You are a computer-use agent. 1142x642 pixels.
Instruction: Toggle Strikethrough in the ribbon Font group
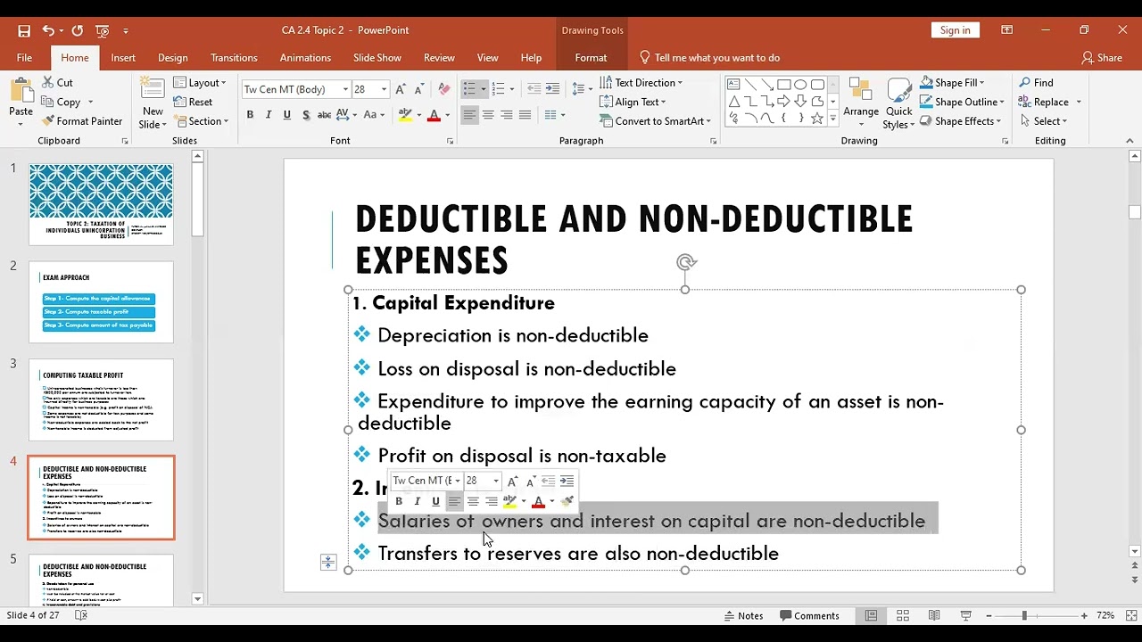325,115
